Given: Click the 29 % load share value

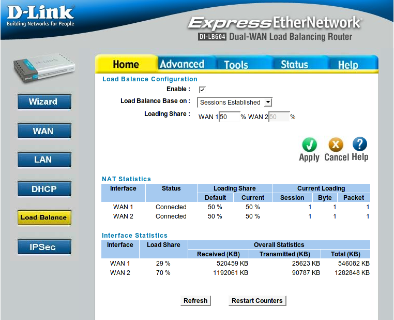Looking at the screenshot, I should (x=163, y=264).
